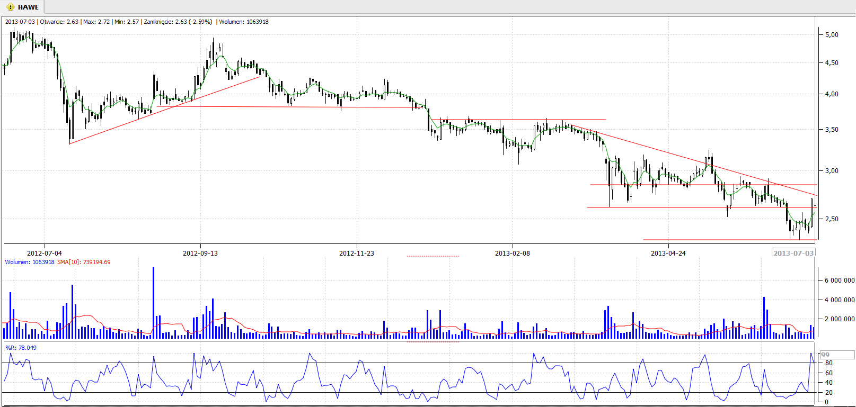Select the HAWE chart tab
The width and height of the screenshot is (856, 407).
click(23, 7)
